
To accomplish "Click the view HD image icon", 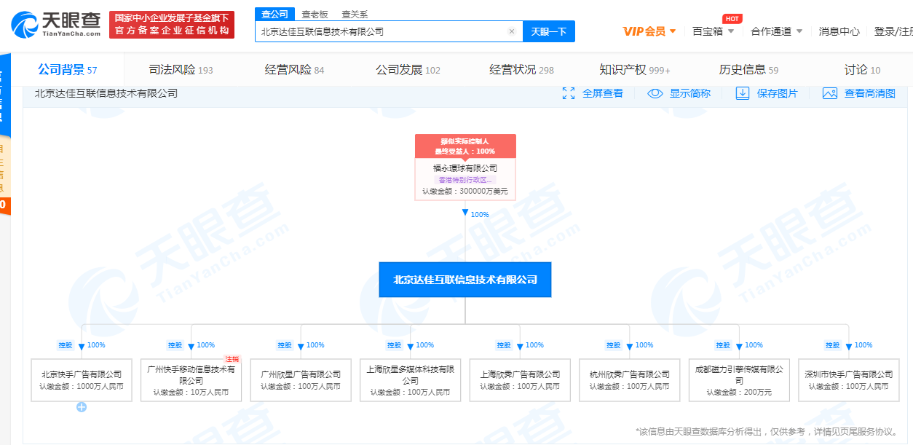I will tap(830, 93).
